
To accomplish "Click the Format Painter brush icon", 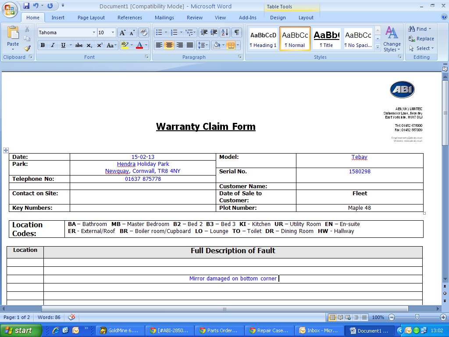I will [x=27, y=48].
